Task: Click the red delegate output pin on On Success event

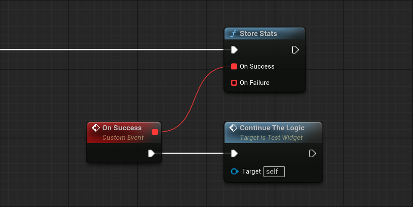Action: [x=155, y=132]
